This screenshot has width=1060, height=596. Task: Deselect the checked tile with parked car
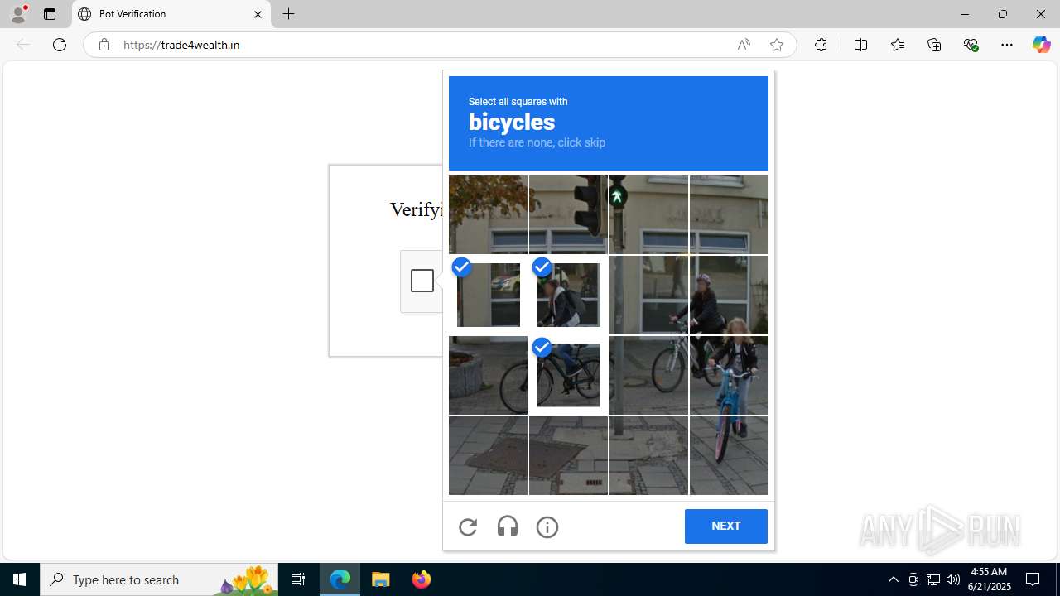[488, 295]
